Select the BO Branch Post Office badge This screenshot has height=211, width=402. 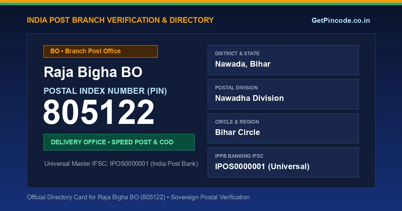(x=100, y=51)
